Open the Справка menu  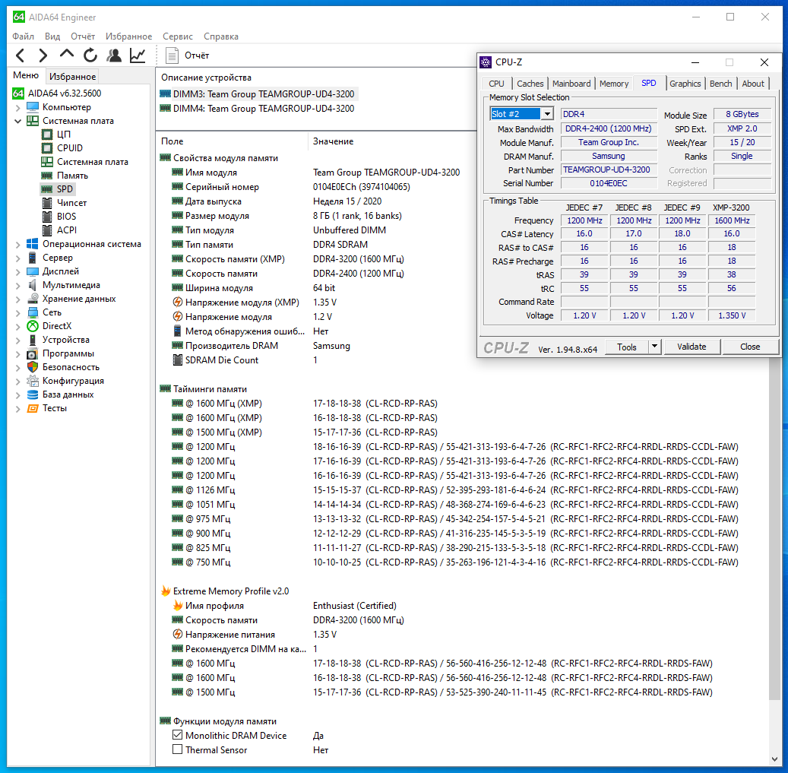(221, 36)
